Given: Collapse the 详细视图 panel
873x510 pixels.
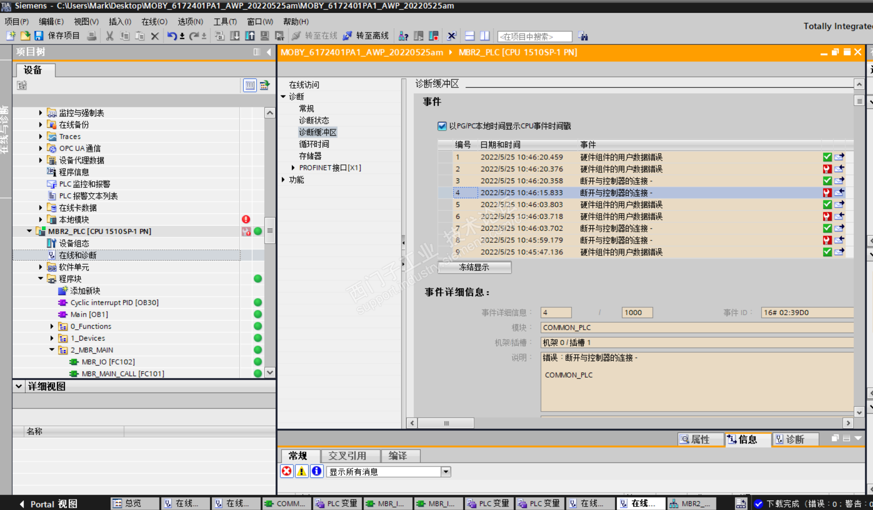Looking at the screenshot, I should point(18,386).
